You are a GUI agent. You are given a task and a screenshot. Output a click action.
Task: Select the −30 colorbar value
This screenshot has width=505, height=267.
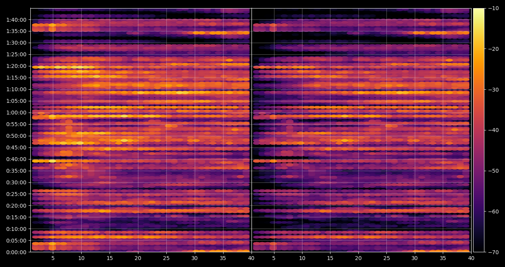(x=493, y=90)
